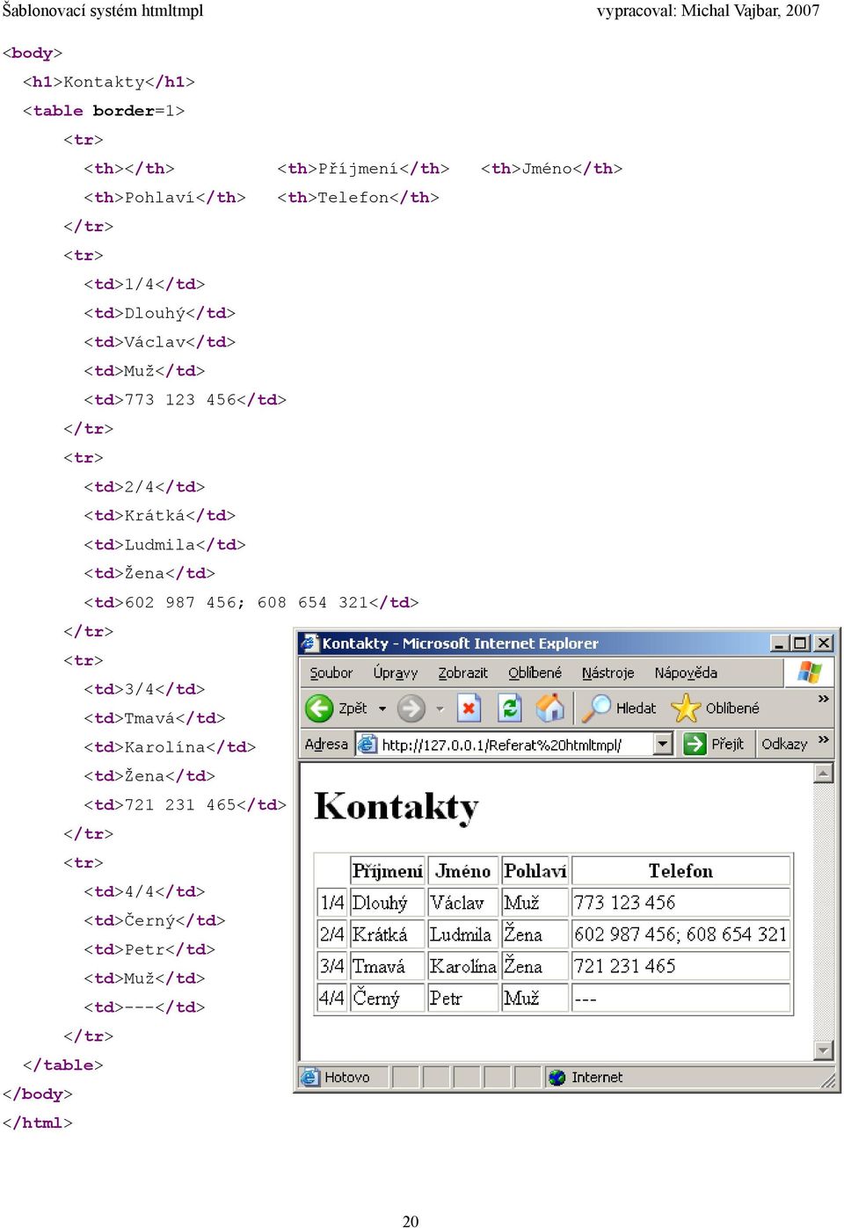Open the Zobrazit menu
Viewport: 844px width, 1228px height.
[462, 672]
